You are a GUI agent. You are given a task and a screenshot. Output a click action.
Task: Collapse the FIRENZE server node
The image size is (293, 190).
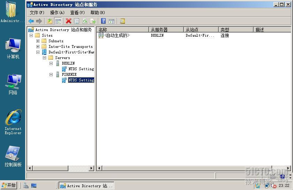click(x=51, y=75)
